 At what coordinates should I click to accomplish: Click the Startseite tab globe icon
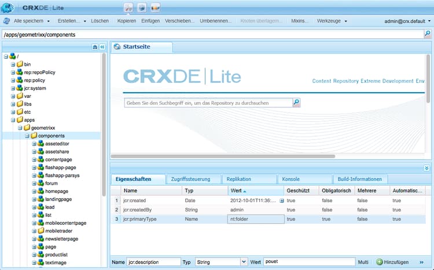pyautogui.click(x=117, y=46)
